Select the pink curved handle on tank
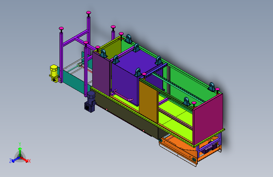Viewport: 273px width, 177px height. tap(123, 95)
